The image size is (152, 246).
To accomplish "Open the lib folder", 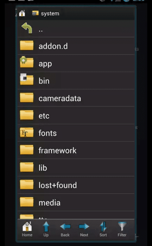I will [x=76, y=168].
